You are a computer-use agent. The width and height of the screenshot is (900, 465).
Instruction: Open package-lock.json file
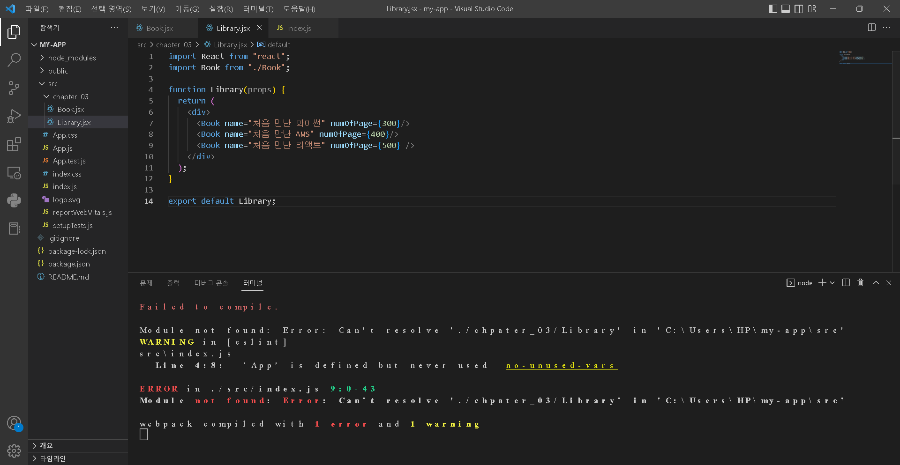(x=78, y=251)
